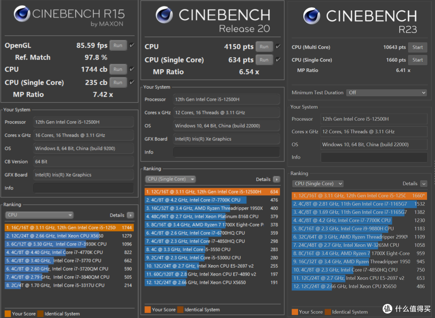
Task: Run CPU (Single Core) test in Cinebench R15
Action: [x=118, y=83]
